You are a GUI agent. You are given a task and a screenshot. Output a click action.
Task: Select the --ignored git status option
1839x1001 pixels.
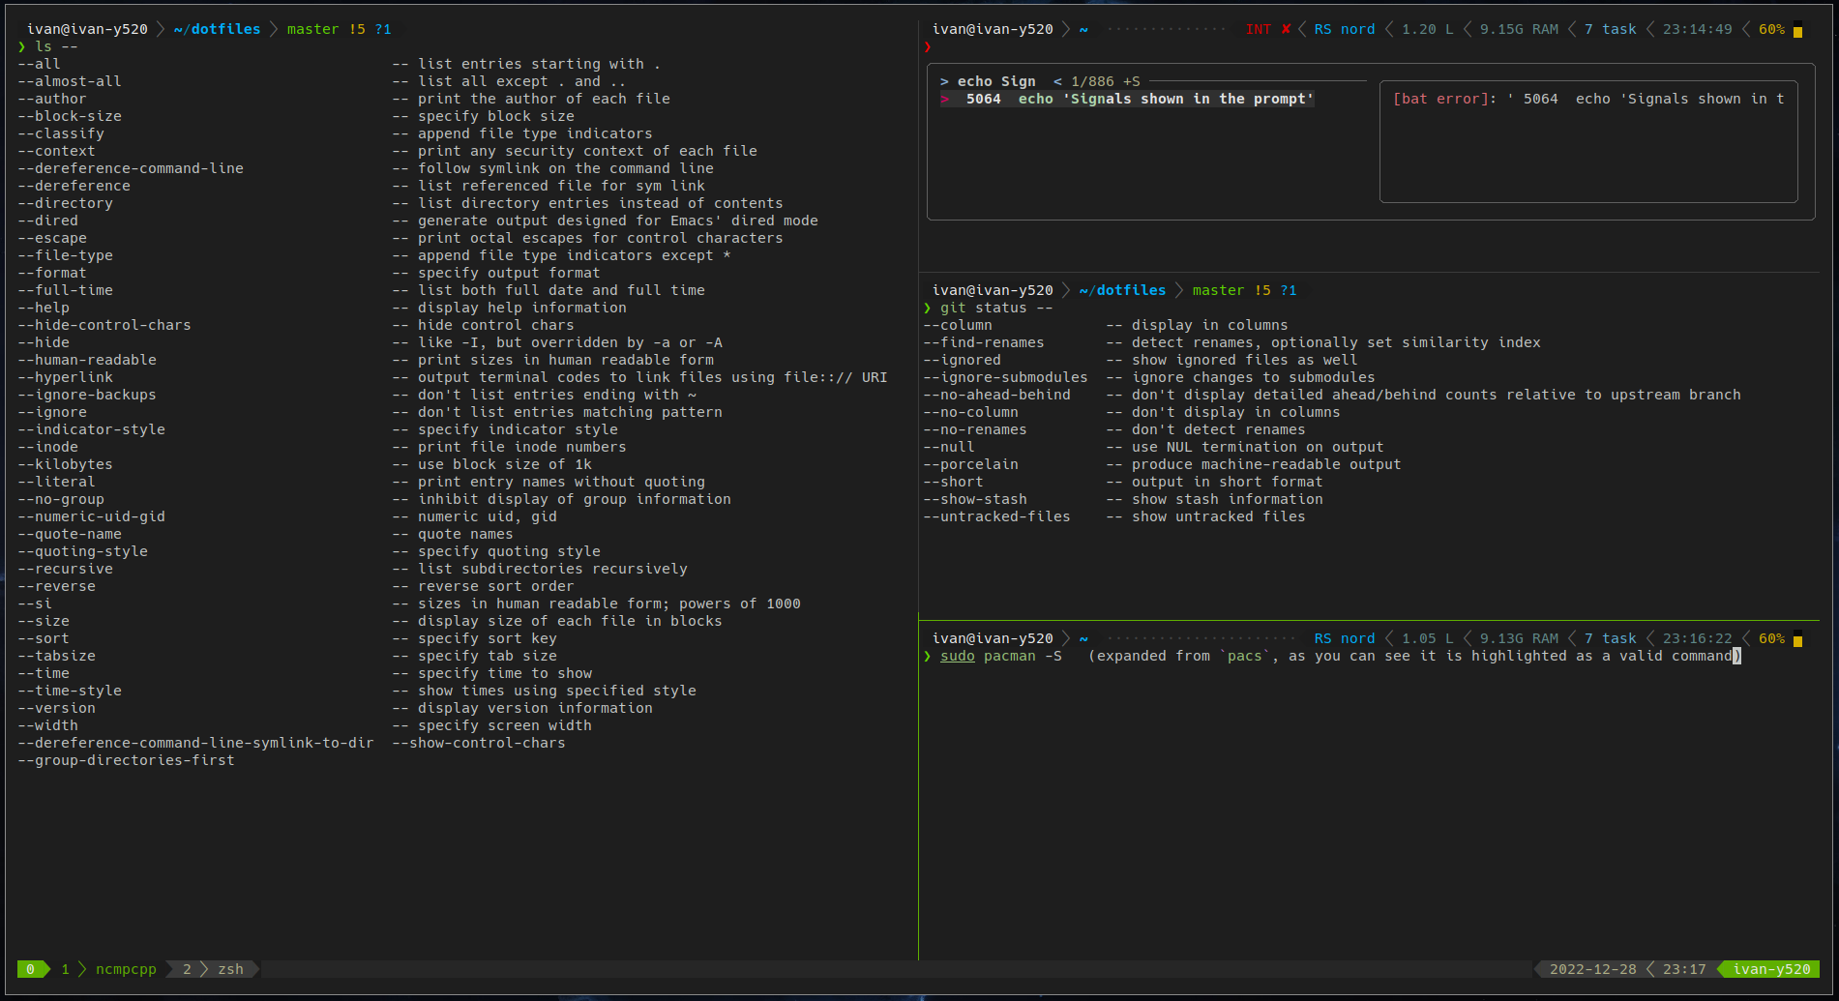tap(963, 360)
